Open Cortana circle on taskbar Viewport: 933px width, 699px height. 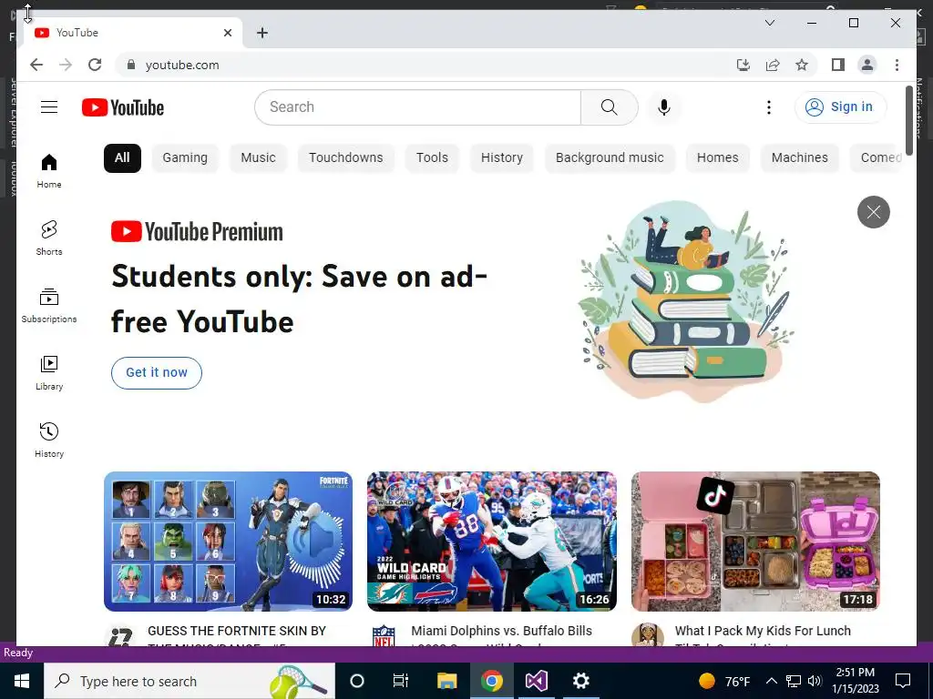click(x=356, y=681)
